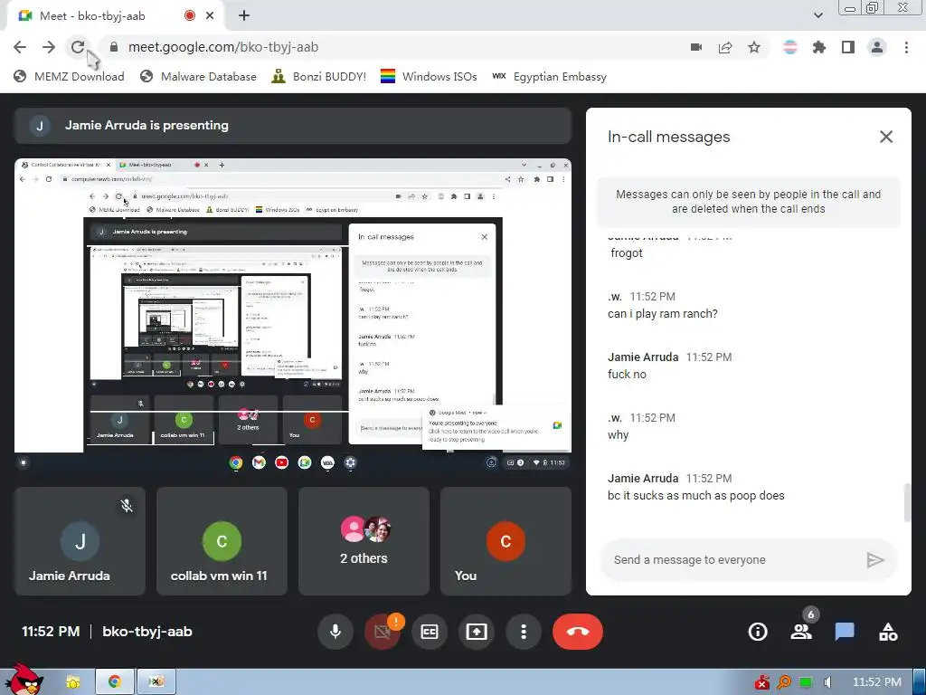Share this page icon in address bar
Image resolution: width=926 pixels, height=695 pixels.
tap(725, 47)
